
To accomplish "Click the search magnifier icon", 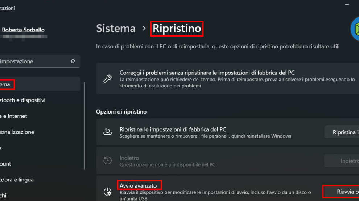I will (x=73, y=61).
